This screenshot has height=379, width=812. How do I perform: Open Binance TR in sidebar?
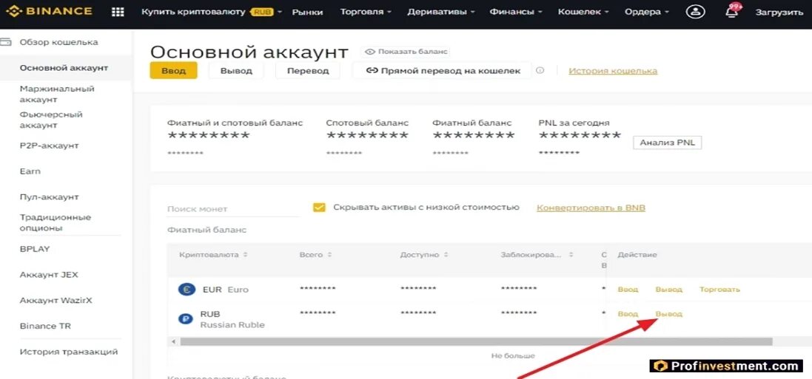pyautogui.click(x=45, y=327)
